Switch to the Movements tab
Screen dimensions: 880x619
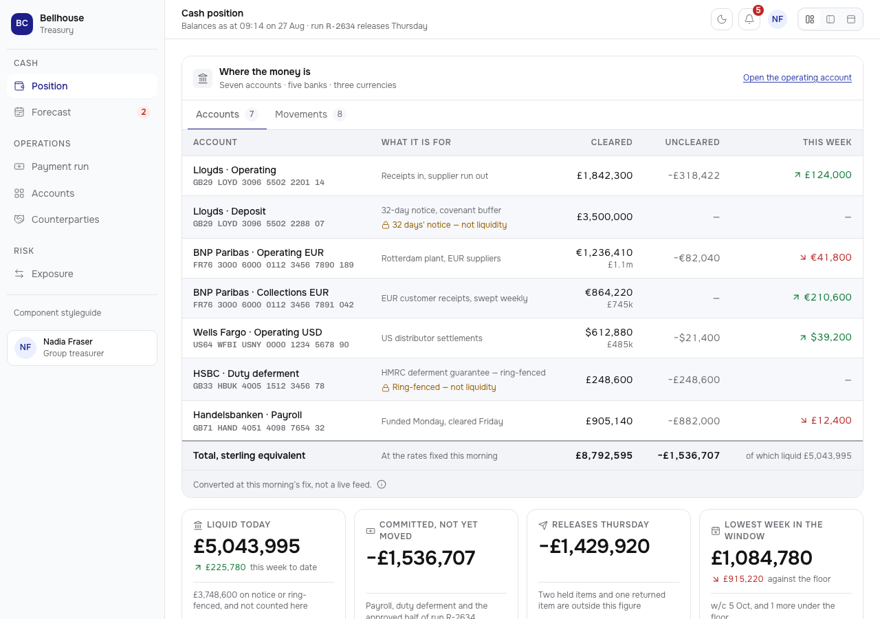[310, 114]
